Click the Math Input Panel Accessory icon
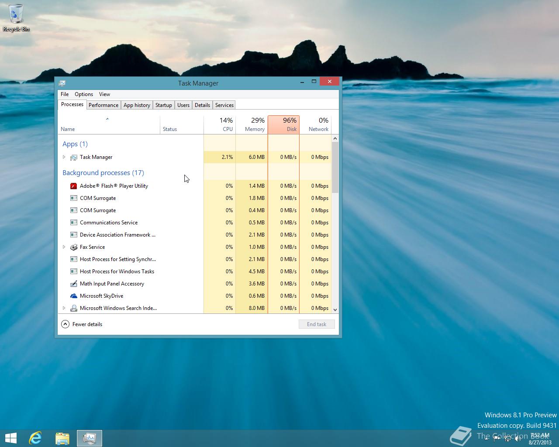 [x=74, y=284]
